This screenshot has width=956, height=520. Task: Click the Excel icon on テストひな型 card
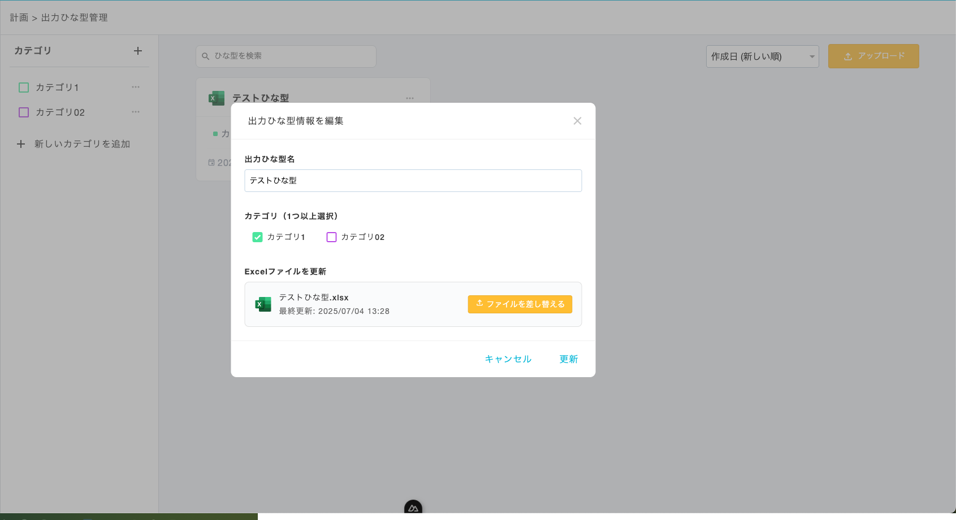click(215, 97)
